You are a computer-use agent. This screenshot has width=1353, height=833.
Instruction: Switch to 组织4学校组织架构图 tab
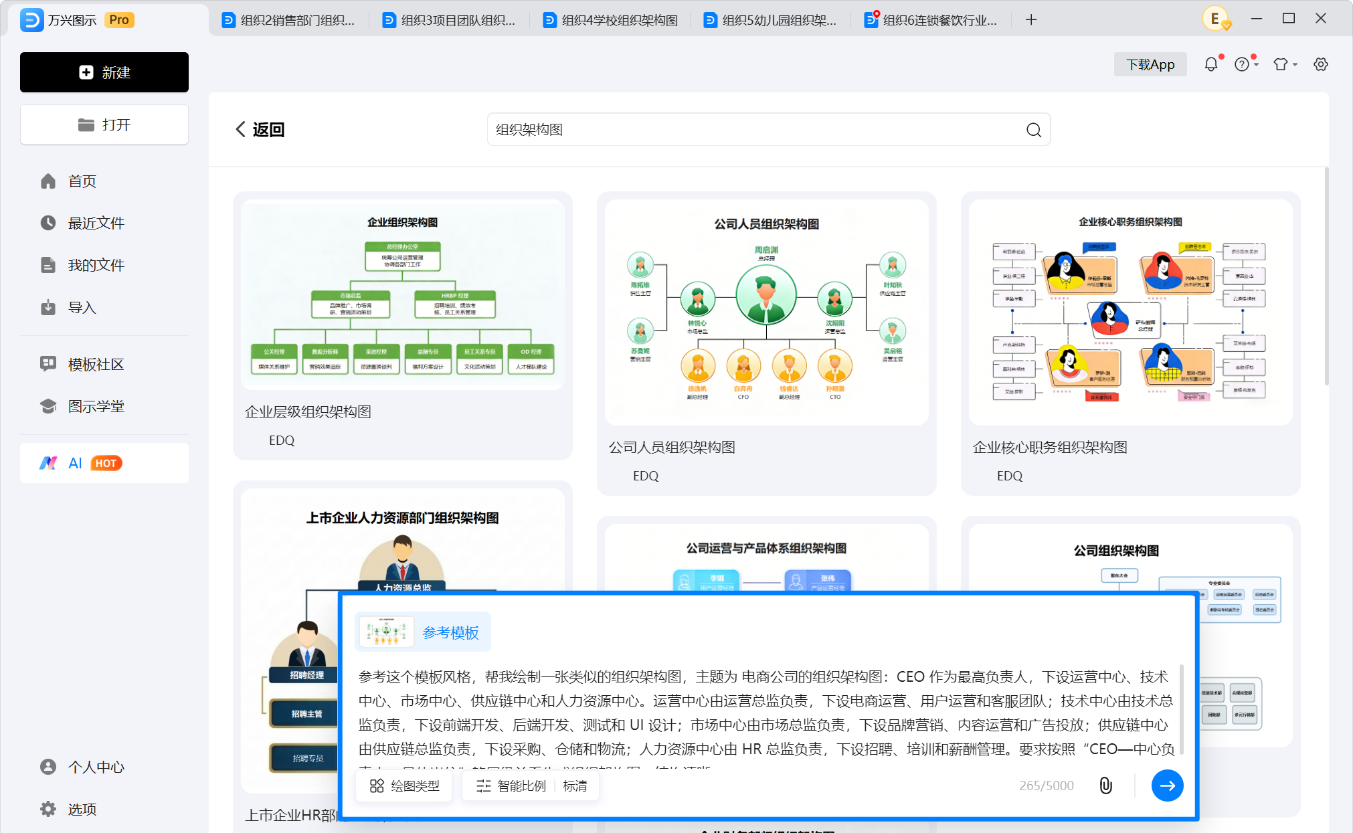click(x=610, y=20)
